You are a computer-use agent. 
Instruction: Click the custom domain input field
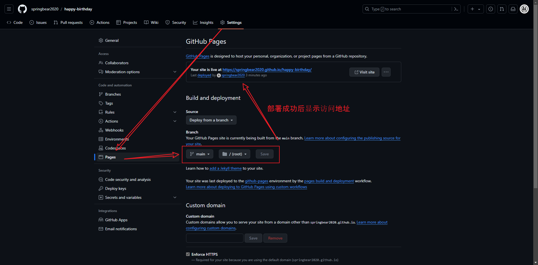point(215,238)
